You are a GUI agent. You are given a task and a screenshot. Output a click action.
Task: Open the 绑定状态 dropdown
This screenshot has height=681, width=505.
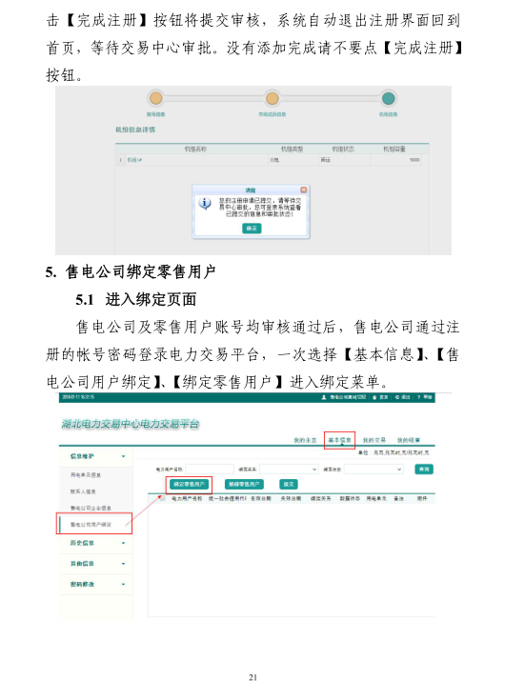[x=374, y=470]
